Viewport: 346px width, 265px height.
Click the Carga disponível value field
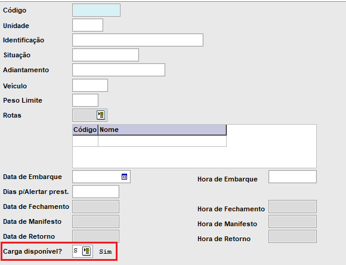pos(77,251)
